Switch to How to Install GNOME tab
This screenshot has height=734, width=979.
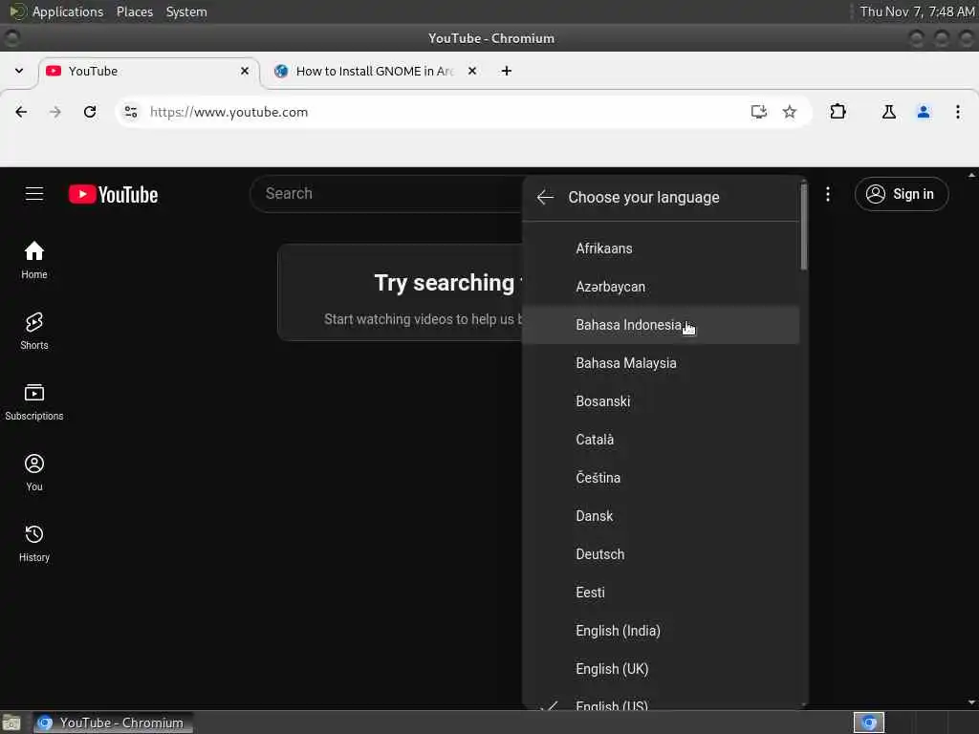coord(375,71)
